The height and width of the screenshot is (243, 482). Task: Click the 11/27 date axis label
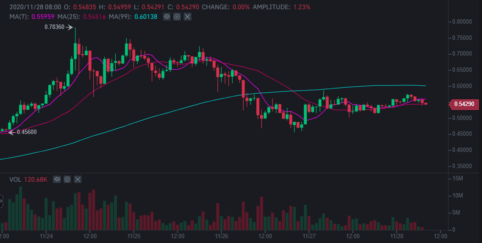309,236
